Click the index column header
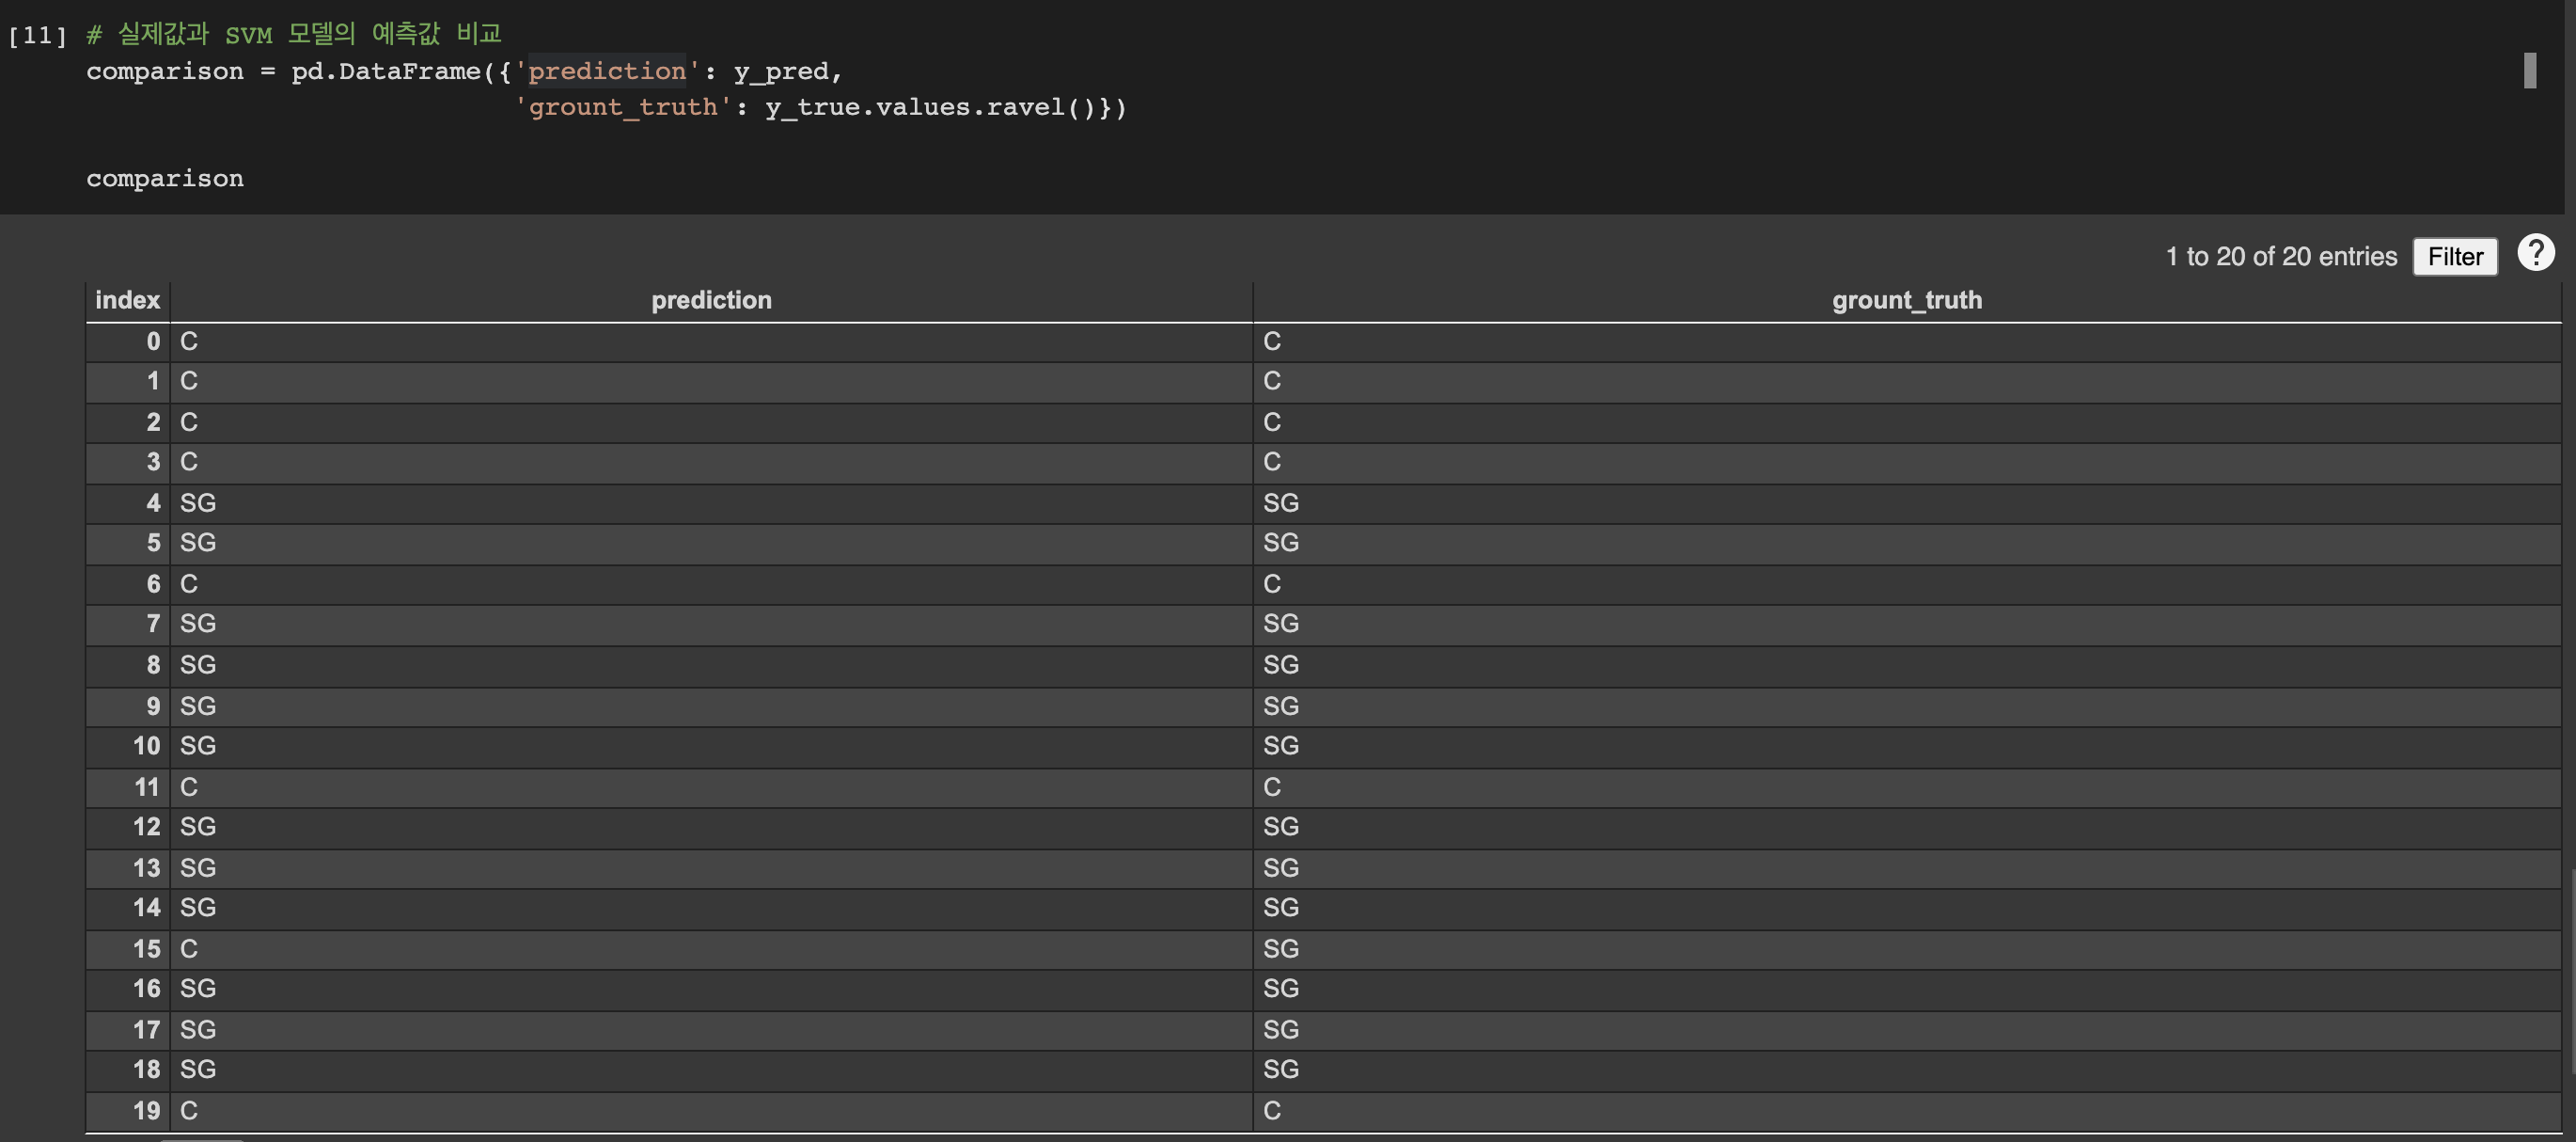Image resolution: width=2576 pixels, height=1142 pixels. 127,300
